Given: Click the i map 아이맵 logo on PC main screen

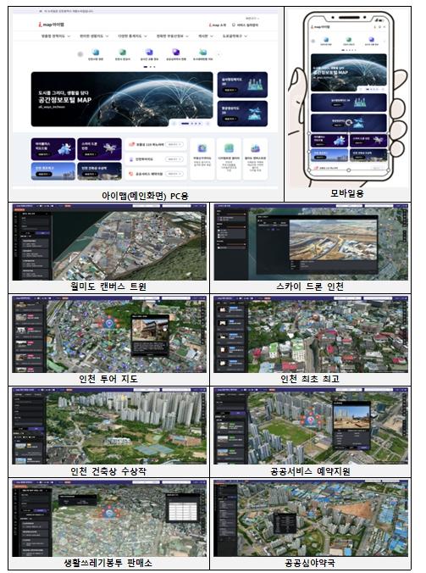Looking at the screenshot, I should (51, 25).
